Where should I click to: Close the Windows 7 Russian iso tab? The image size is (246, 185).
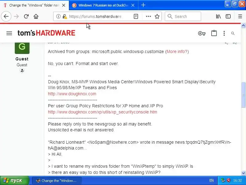[133, 5]
